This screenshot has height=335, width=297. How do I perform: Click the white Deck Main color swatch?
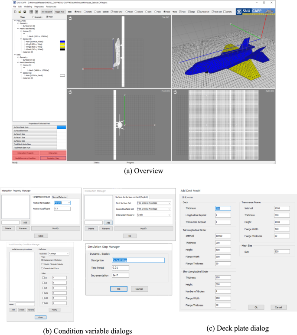62,75
